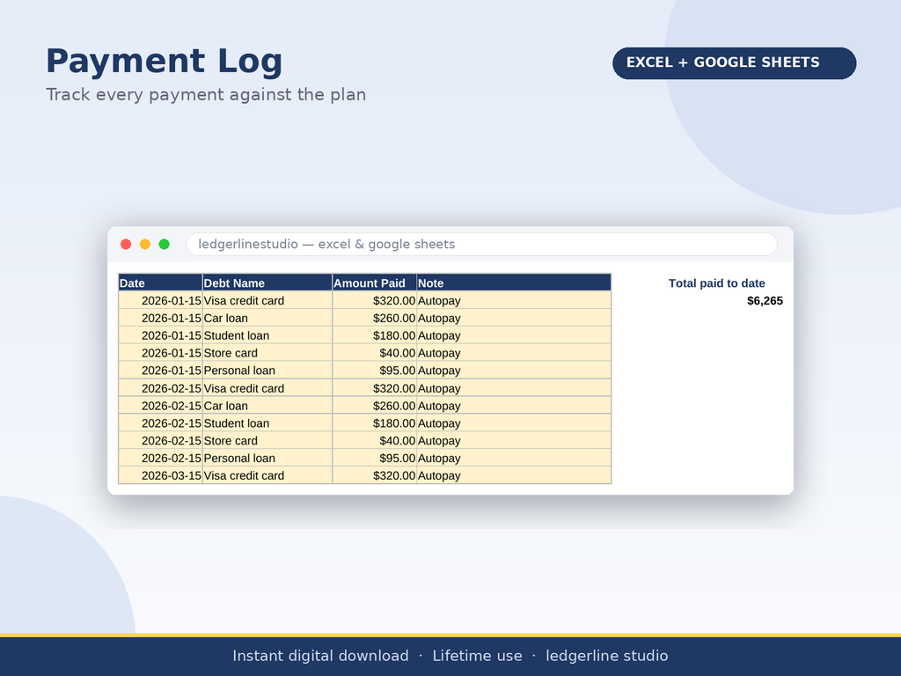Click the EXCEL + GOOGLE SHEETS badge
The width and height of the screenshot is (901, 676).
pyautogui.click(x=735, y=63)
